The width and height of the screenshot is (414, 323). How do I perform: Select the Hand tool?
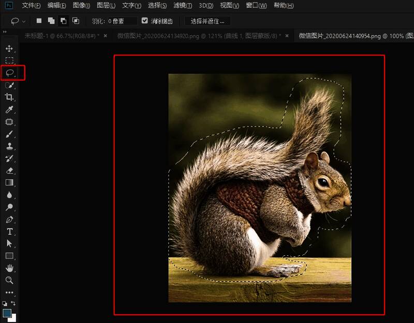9,268
